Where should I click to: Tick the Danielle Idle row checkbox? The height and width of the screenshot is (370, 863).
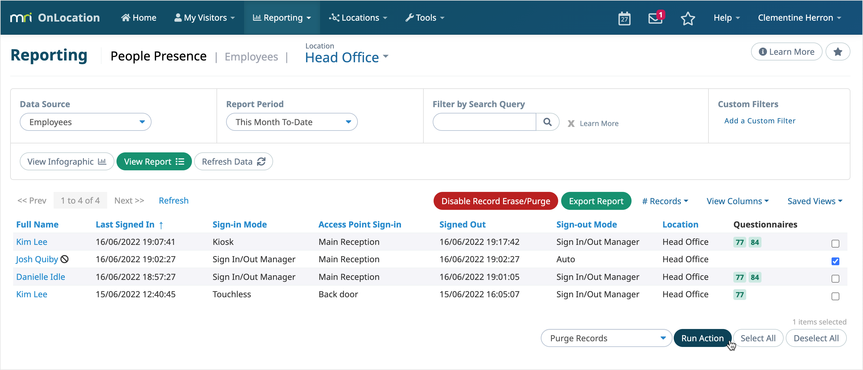pyautogui.click(x=835, y=278)
